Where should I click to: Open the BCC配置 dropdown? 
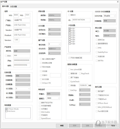pos(23,93)
